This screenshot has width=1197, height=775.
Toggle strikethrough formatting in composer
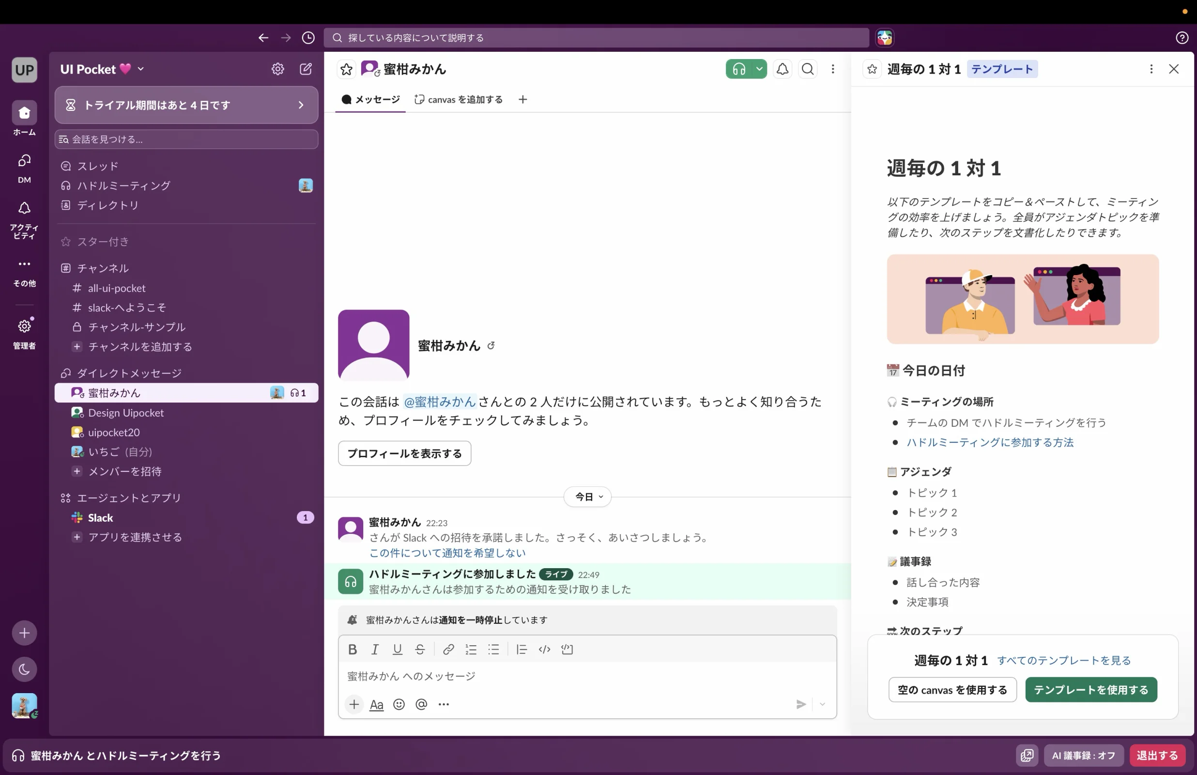point(420,649)
